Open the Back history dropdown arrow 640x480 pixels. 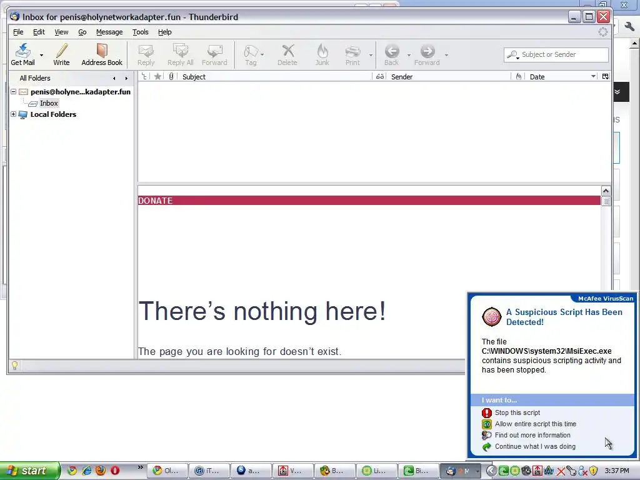point(409,55)
